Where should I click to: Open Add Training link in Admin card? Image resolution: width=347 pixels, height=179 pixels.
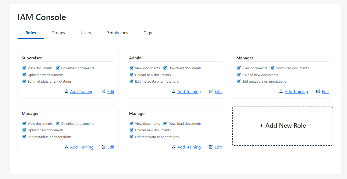[189, 92]
